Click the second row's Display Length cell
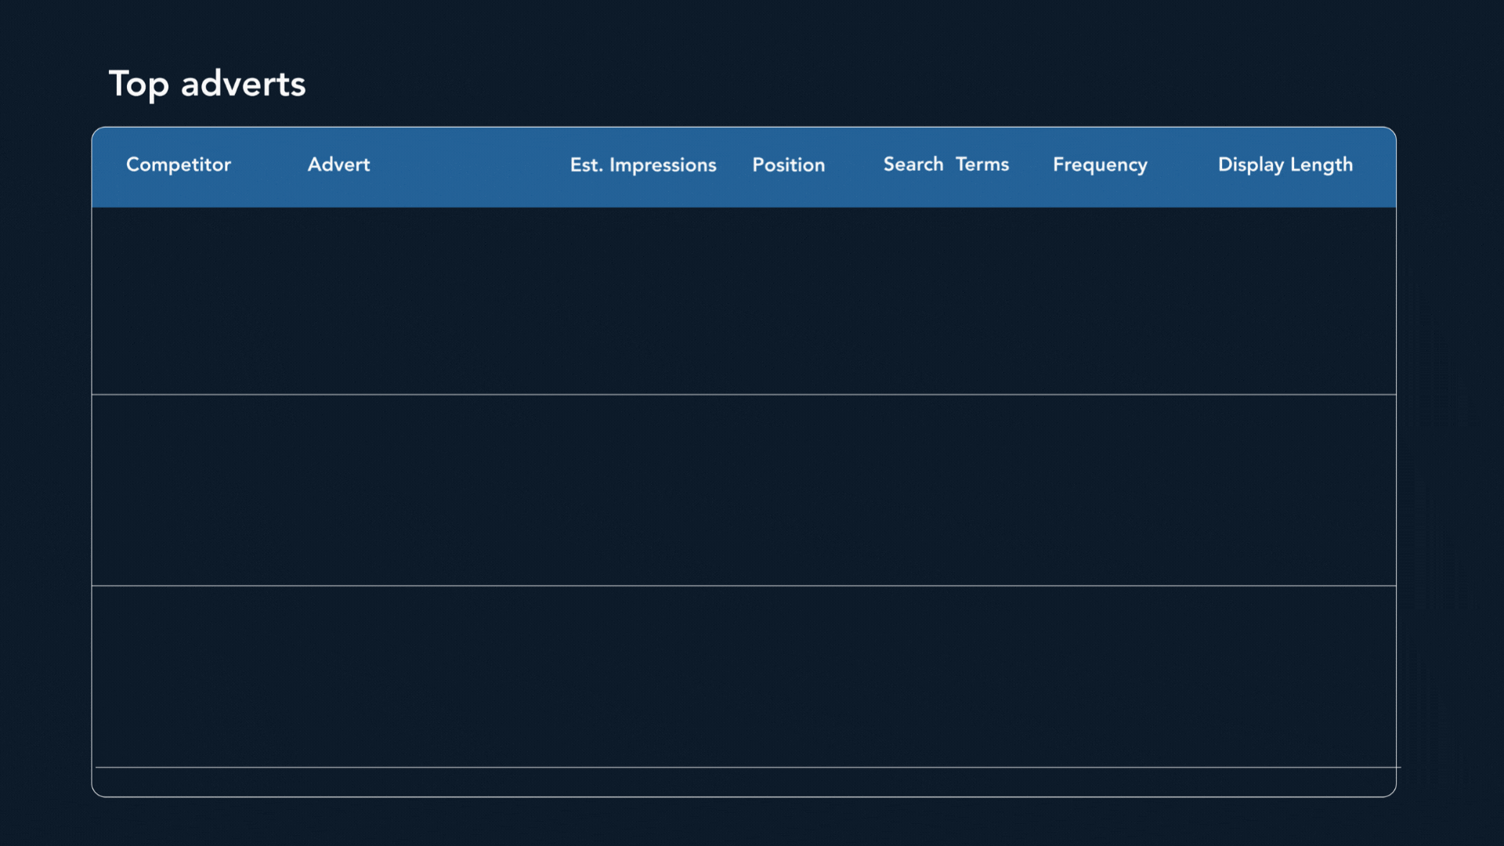This screenshot has width=1504, height=846. pyautogui.click(x=1285, y=490)
